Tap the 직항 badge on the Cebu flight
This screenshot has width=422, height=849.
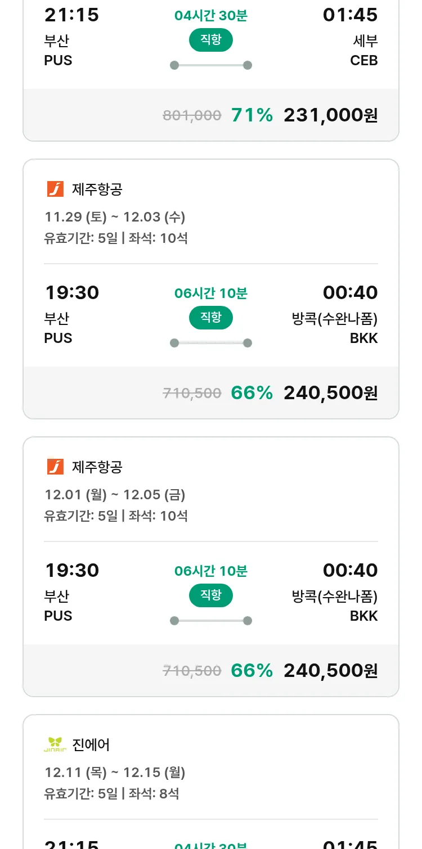click(x=210, y=40)
